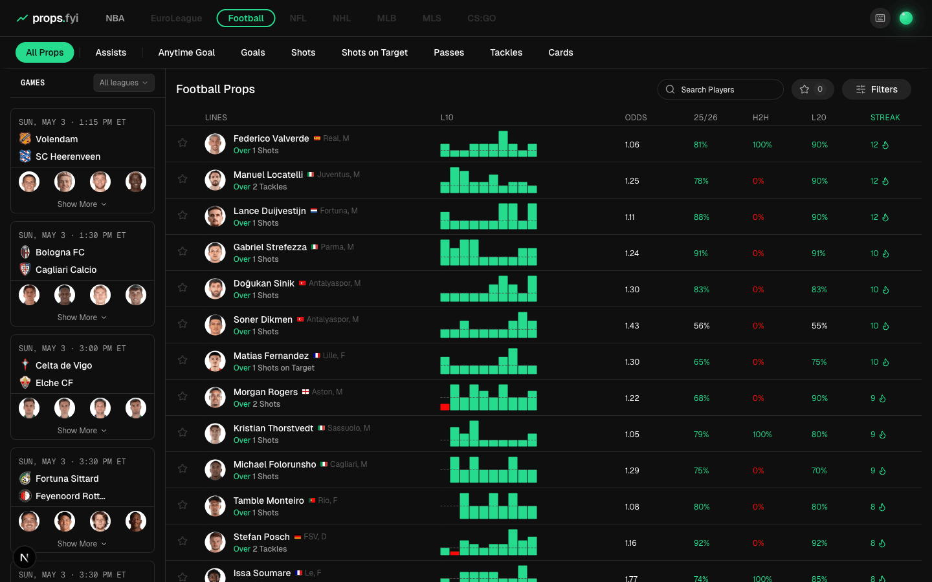This screenshot has height=582, width=932.
Task: Open the All leagues dropdown
Action: [124, 83]
